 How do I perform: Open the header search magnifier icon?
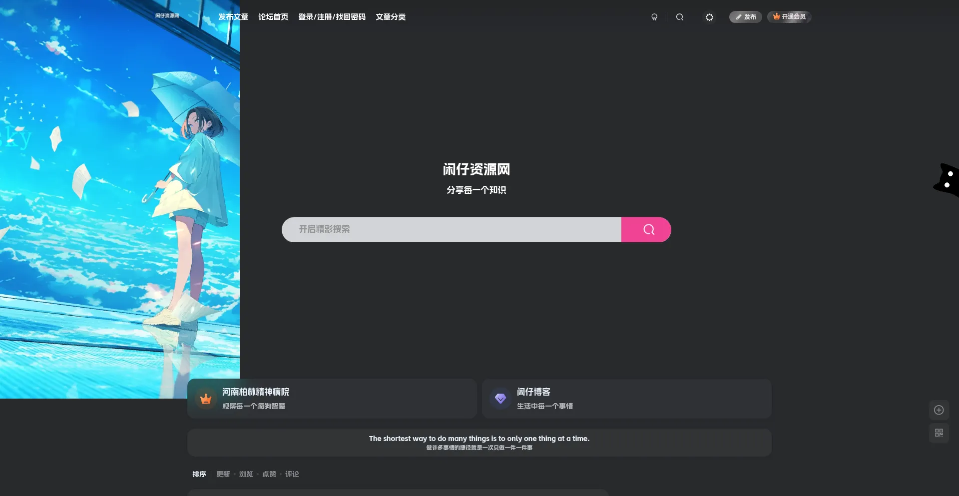[680, 17]
